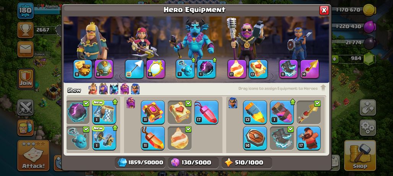Toggle Minion Prince filter in Show row
Image resolution: width=393 pixels, height=176 pixels.
(114, 89)
